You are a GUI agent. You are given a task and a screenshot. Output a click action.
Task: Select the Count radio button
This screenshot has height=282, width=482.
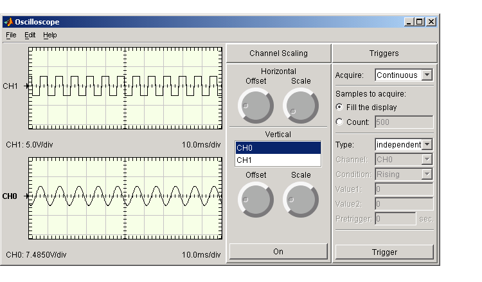click(x=339, y=122)
